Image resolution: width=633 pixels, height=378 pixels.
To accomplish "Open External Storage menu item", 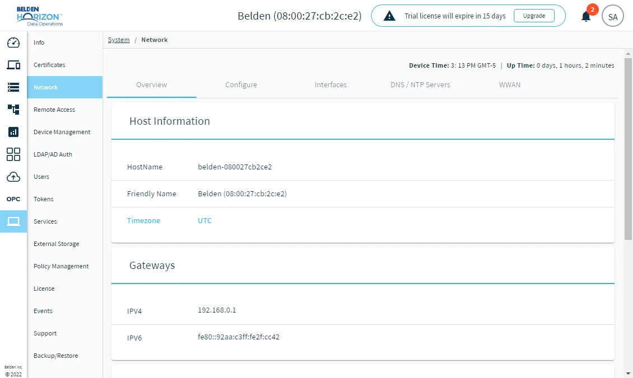I will tap(64, 244).
